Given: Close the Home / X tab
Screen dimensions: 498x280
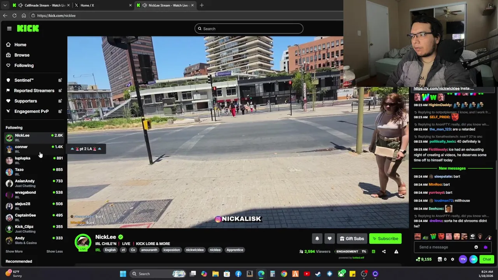Looking at the screenshot, I should [x=130, y=5].
